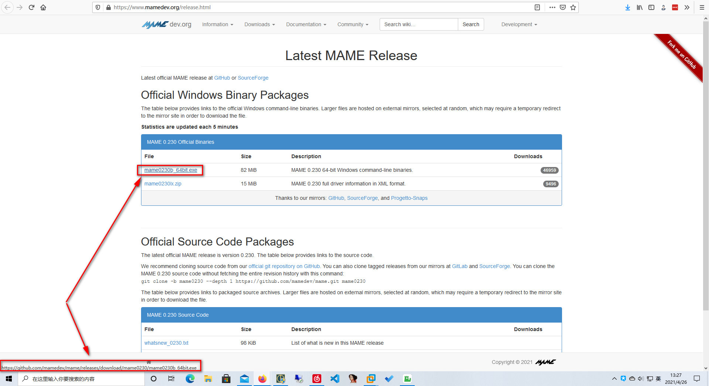Open the Mail app in the taskbar
This screenshot has height=386, width=709.
click(x=244, y=379)
